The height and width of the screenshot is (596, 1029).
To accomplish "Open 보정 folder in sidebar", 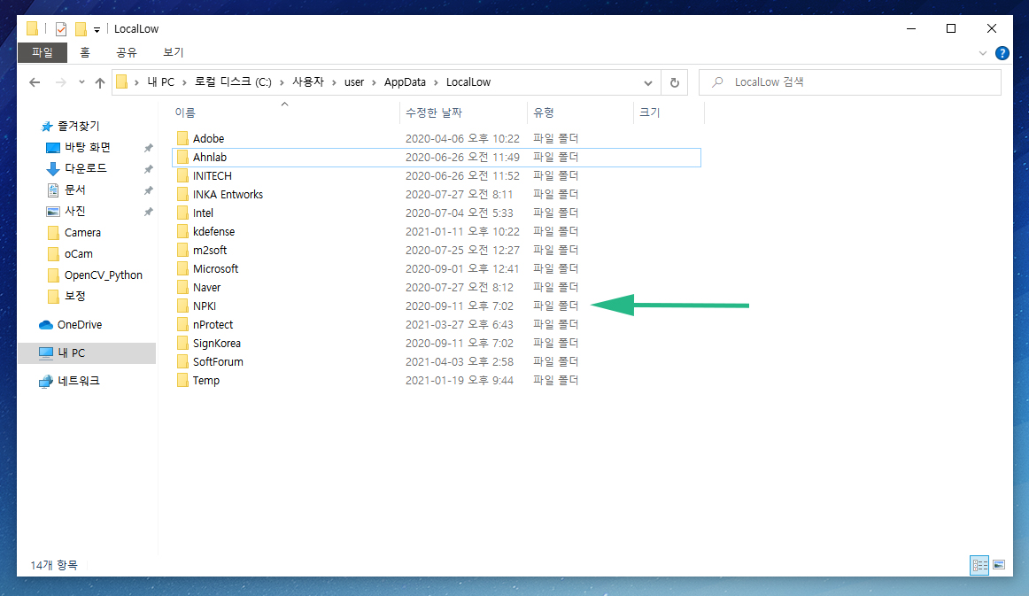I will coord(74,296).
